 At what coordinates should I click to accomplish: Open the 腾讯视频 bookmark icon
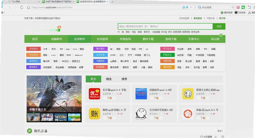(222, 12)
